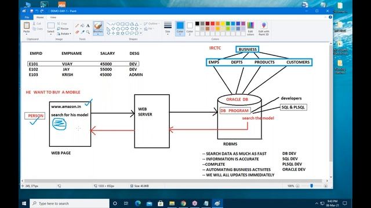Image resolution: width=371 pixels, height=208 pixels.
Task: Open the shape Fill dropdown
Action: point(149,28)
